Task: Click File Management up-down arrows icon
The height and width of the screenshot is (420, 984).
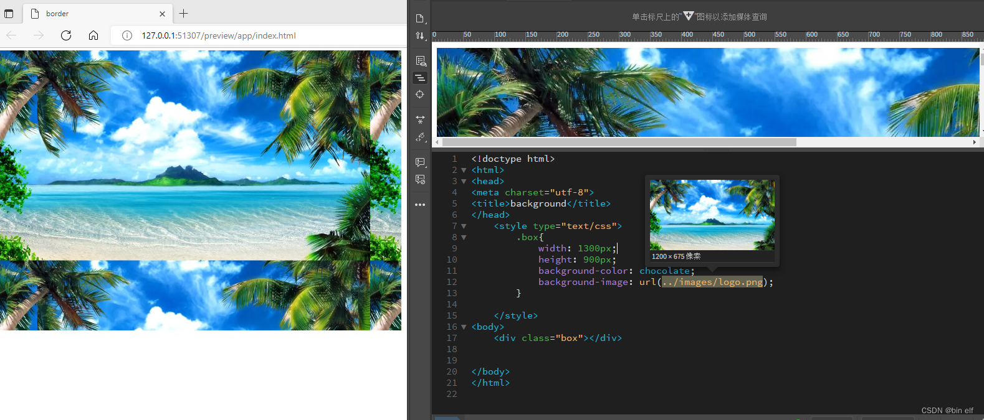Action: tap(420, 36)
